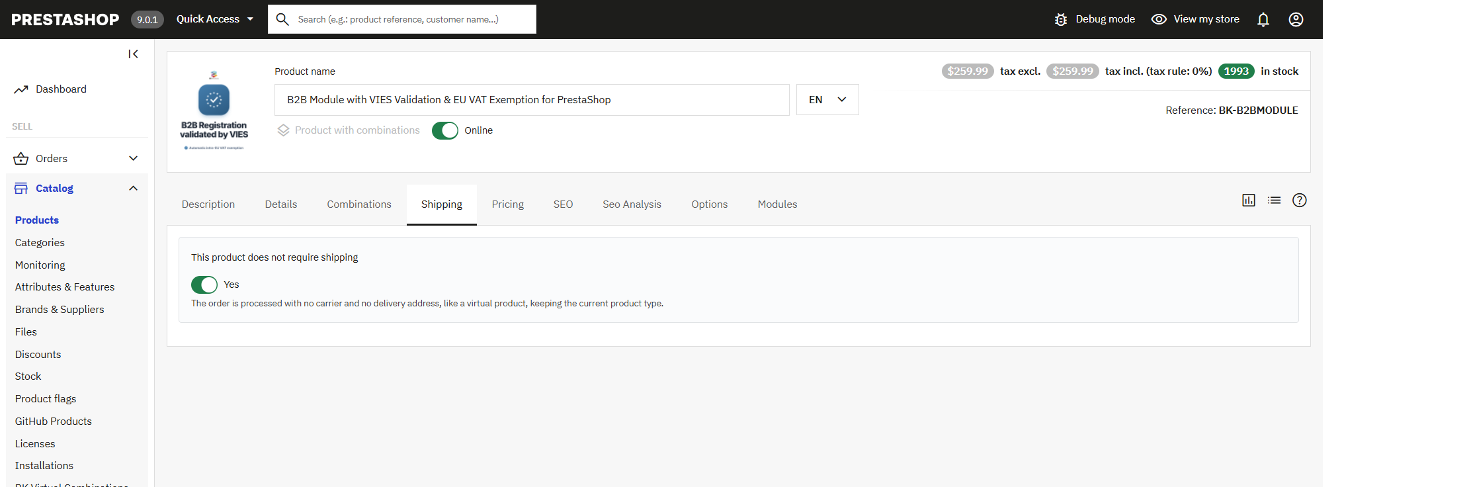Open the EN language selector
This screenshot has width=1469, height=487.
coord(827,100)
